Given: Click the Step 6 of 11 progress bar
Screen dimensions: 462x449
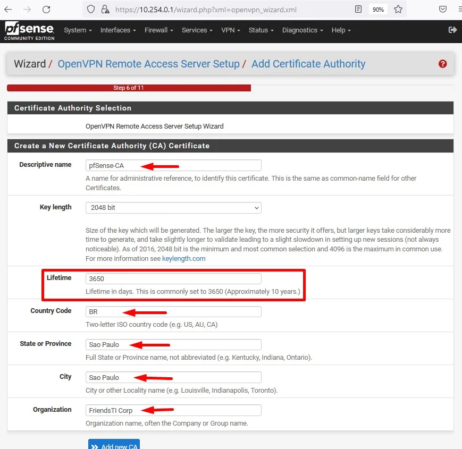Looking at the screenshot, I should click(x=129, y=88).
